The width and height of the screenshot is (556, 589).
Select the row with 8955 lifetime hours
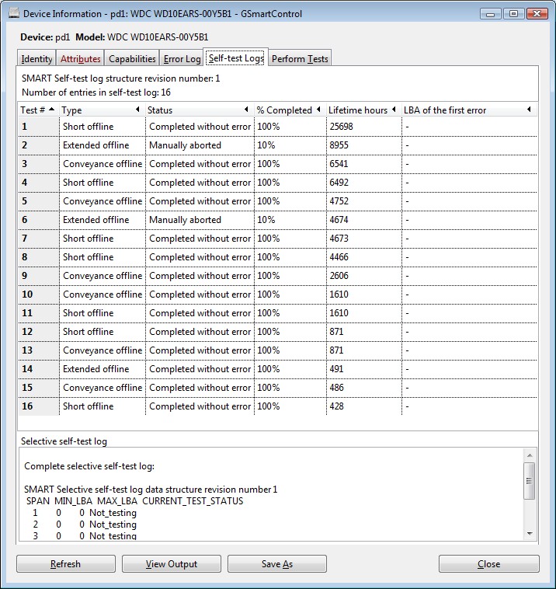(x=277, y=145)
